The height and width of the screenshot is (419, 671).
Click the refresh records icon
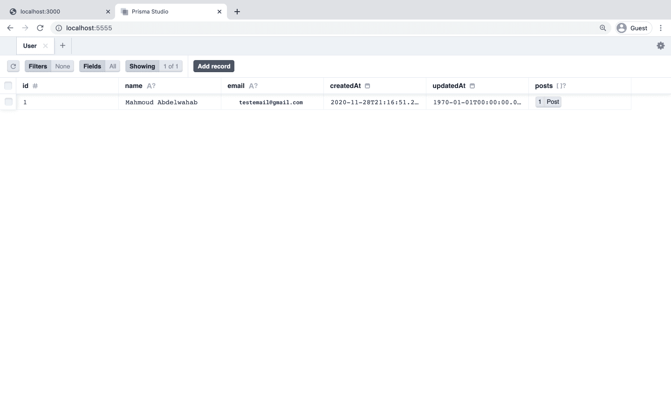pyautogui.click(x=13, y=66)
